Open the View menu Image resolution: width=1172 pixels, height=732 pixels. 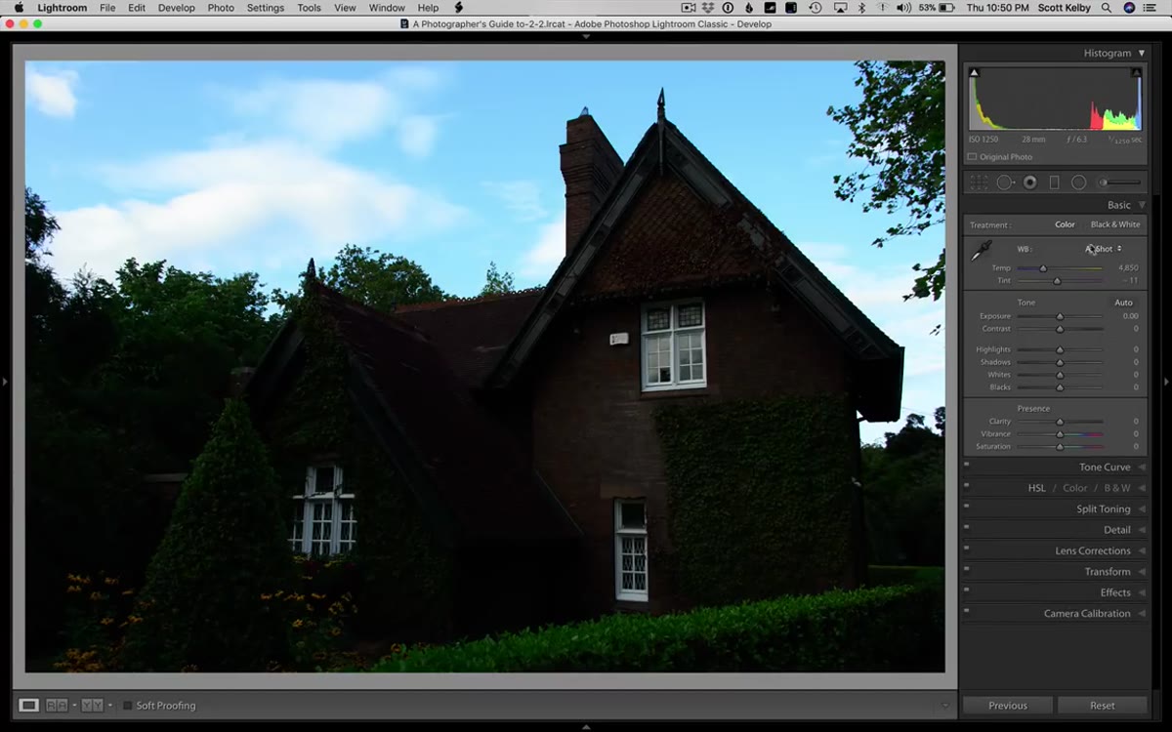[x=345, y=8]
